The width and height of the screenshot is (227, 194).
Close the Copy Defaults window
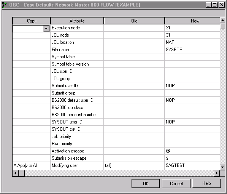coord(222,5)
